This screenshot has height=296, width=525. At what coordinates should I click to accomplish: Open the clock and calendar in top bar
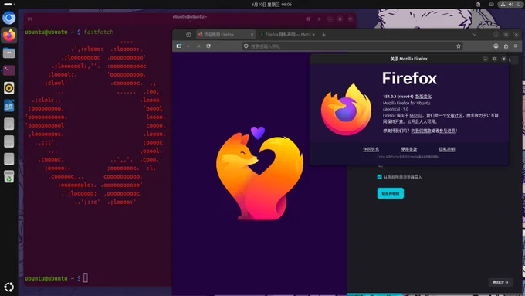(272, 5)
